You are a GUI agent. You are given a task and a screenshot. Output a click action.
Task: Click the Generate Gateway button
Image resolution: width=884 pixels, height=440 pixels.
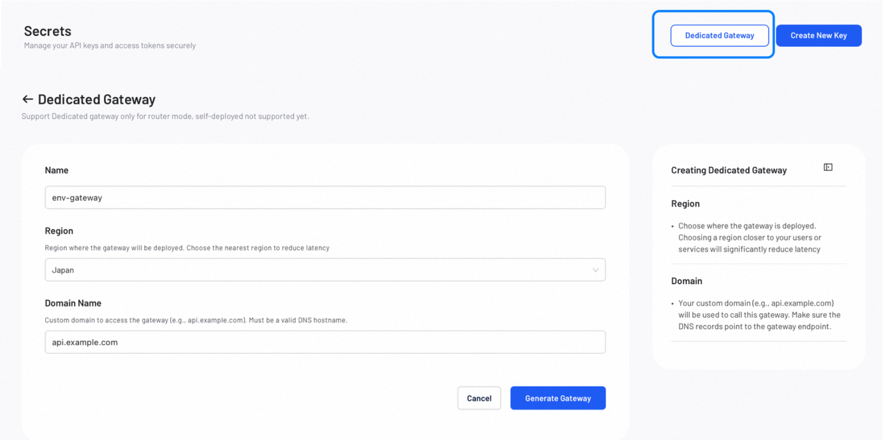coord(558,398)
